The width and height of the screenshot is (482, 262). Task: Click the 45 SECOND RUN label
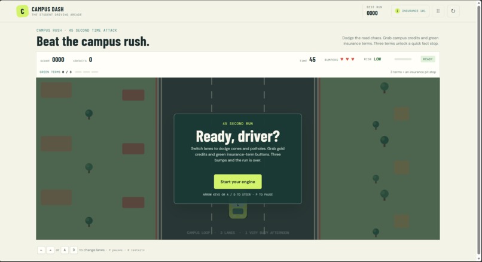click(x=237, y=124)
